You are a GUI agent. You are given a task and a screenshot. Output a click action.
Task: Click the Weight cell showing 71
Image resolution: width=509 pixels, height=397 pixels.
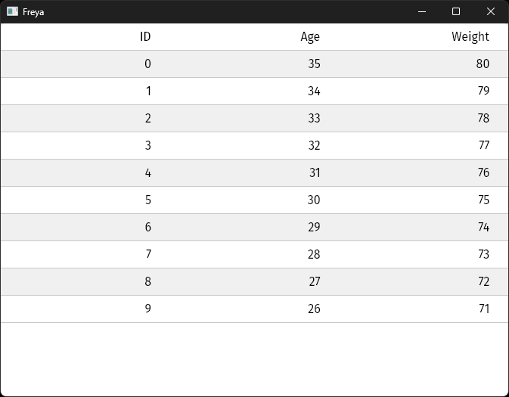[x=483, y=309]
